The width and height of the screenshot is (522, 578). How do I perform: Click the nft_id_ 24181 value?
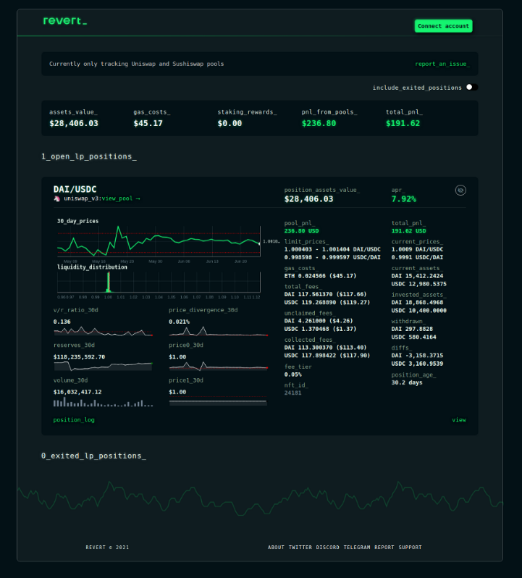coord(293,393)
